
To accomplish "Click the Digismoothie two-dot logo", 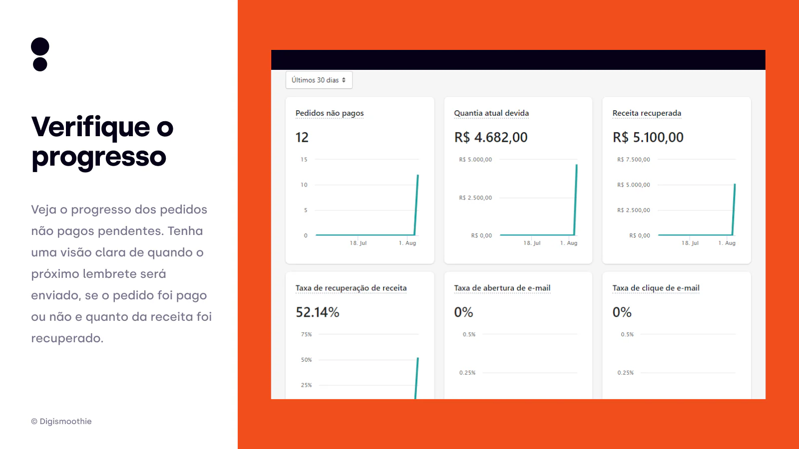I will [x=40, y=54].
